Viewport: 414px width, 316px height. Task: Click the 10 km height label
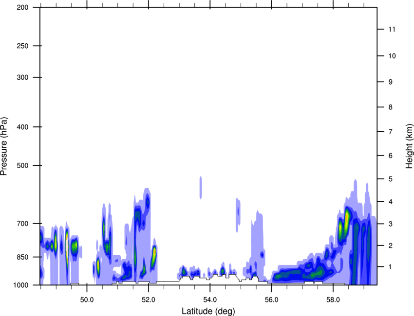click(x=392, y=56)
